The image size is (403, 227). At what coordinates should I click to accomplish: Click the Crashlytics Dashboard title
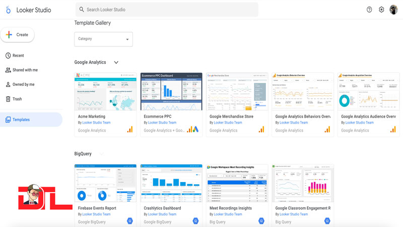point(162,208)
